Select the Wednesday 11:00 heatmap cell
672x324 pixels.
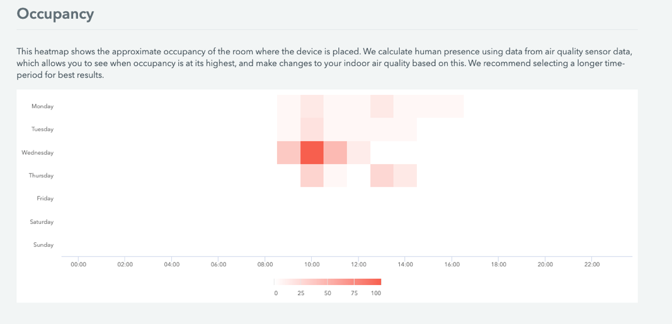(335, 152)
